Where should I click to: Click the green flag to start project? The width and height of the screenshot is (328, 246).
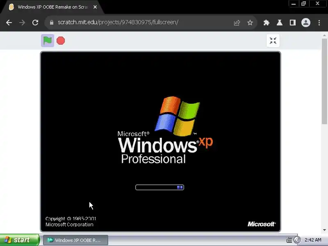48,40
